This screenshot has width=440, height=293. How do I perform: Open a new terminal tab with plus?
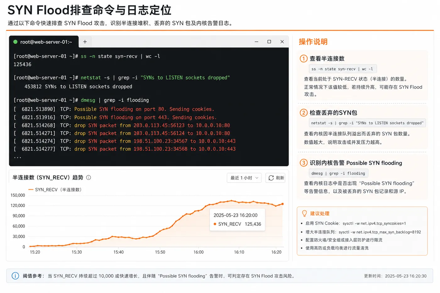point(85,42)
